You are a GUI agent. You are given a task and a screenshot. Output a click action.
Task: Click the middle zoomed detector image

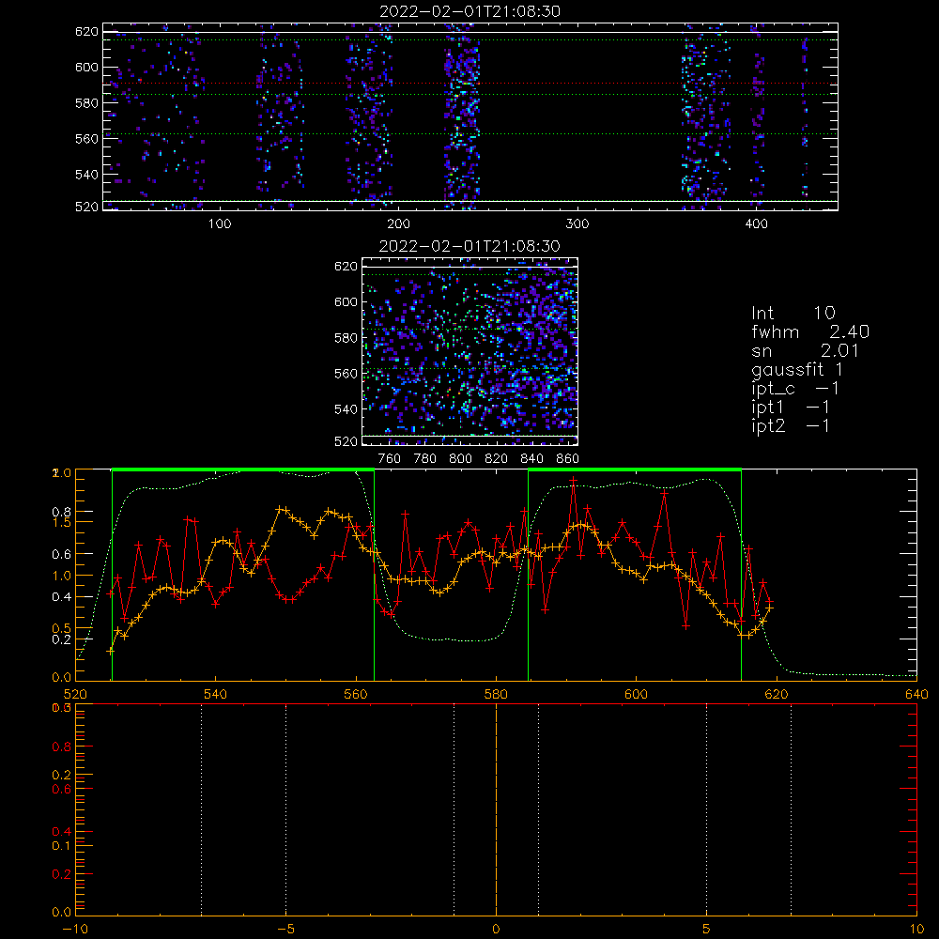pos(469,351)
